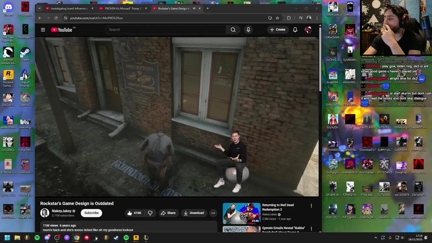Open NakeyJakey channel name link
Viewport: 432px width, 243px height.
click(x=61, y=211)
